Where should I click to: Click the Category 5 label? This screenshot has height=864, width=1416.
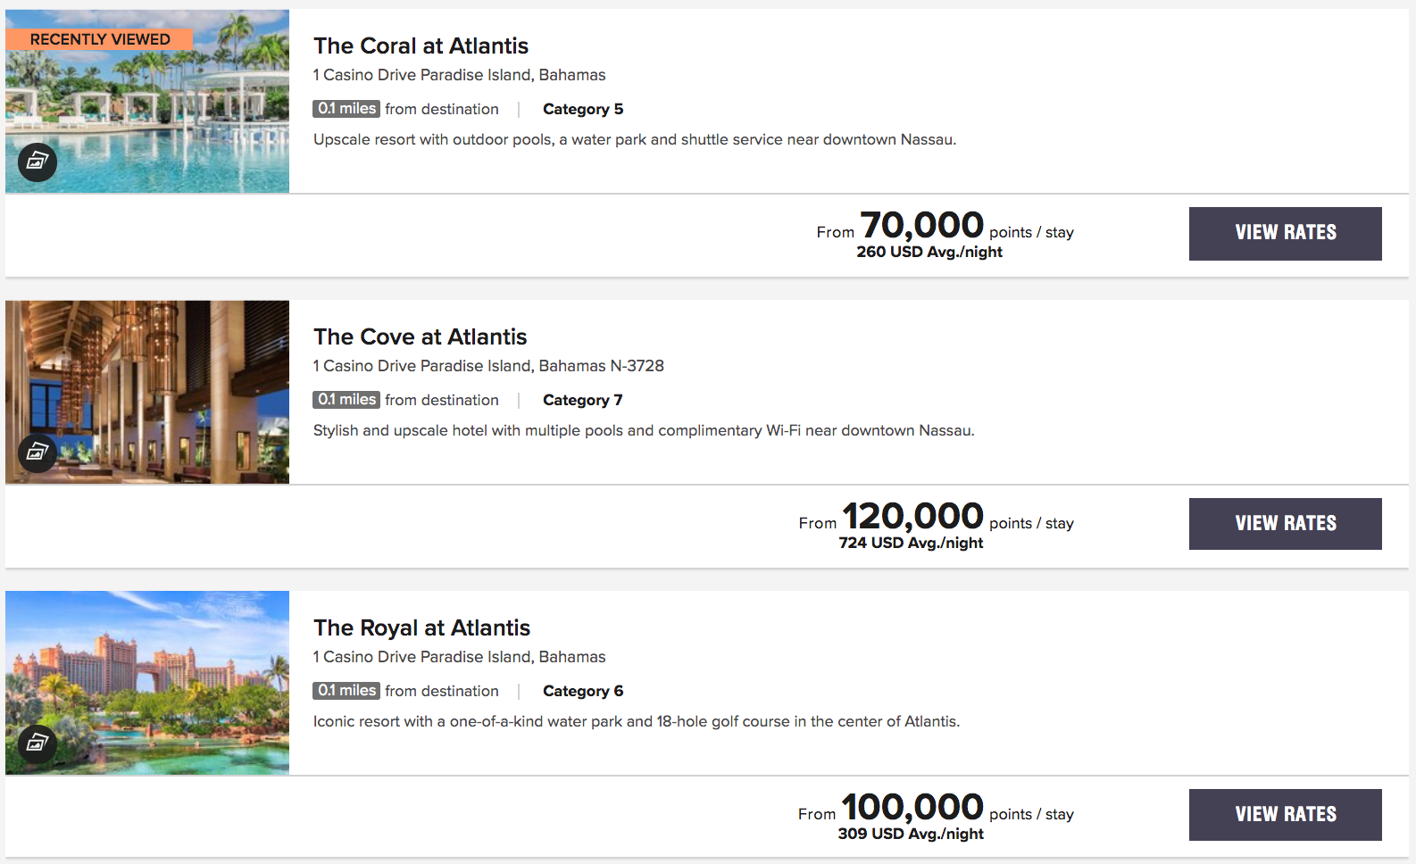click(583, 109)
